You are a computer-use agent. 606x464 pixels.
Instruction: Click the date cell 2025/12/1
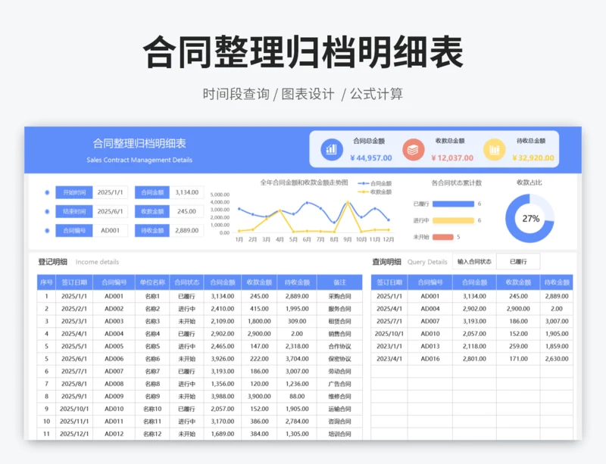tap(74, 434)
